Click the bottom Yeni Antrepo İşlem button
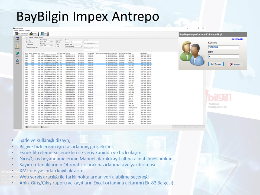Image resolution: width=260 pixels, height=195 pixels. pos(31,127)
